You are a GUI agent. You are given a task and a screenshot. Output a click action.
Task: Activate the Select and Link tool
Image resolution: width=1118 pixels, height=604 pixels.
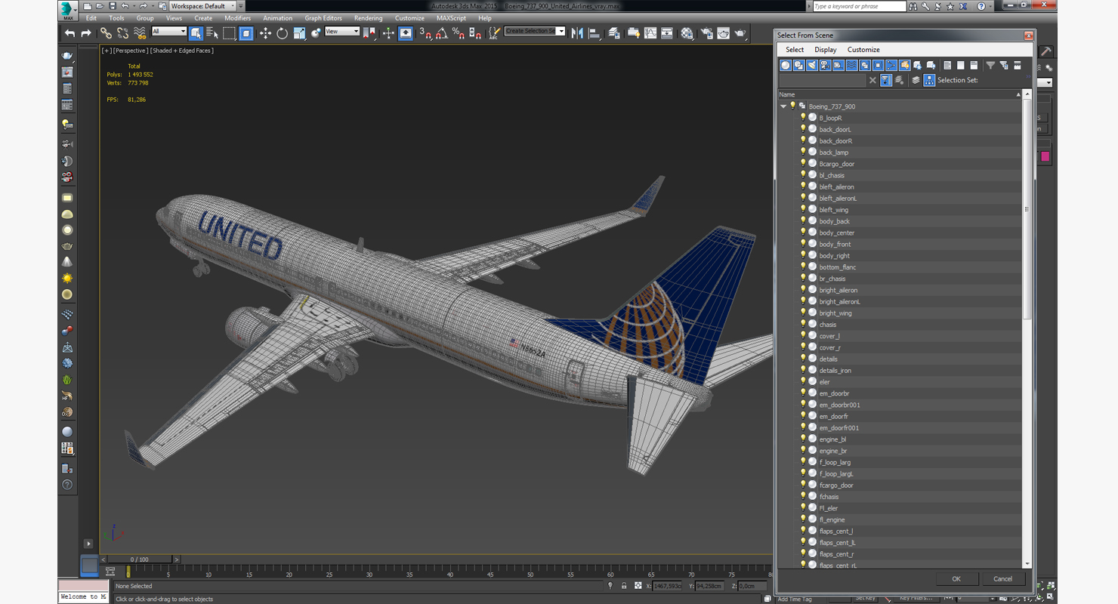tap(106, 33)
